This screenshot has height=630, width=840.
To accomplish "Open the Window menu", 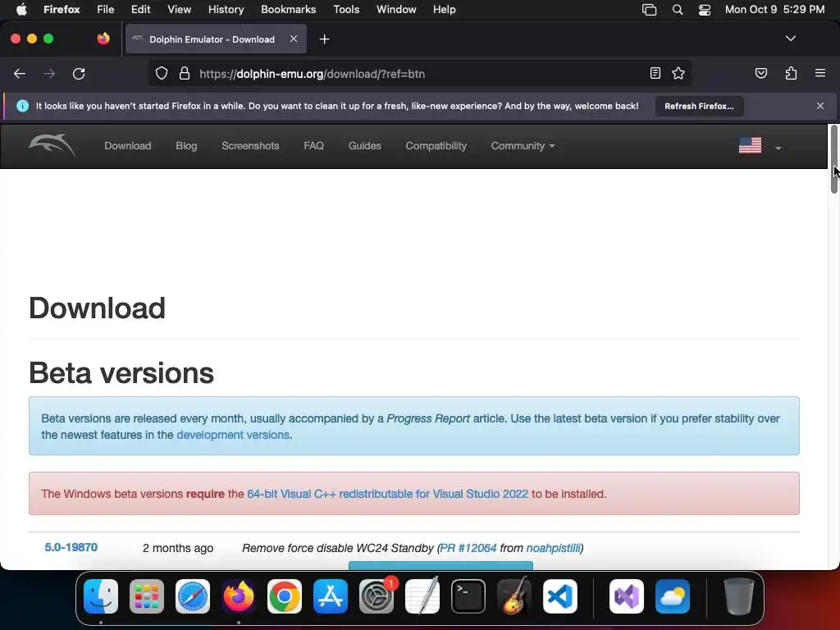I will tap(396, 10).
